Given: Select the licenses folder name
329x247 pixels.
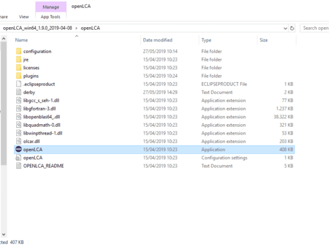Looking at the screenshot, I should [x=31, y=68].
